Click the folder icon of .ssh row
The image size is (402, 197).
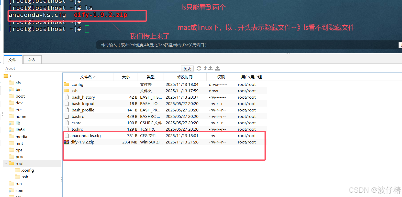(x=67, y=91)
